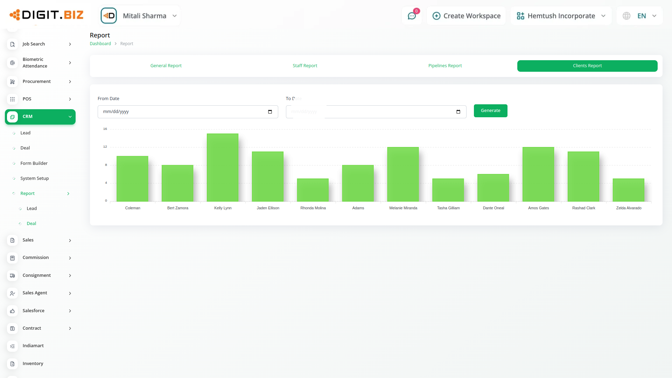The width and height of the screenshot is (672, 378).
Task: Click the POS grid icon
Action: pyautogui.click(x=12, y=99)
